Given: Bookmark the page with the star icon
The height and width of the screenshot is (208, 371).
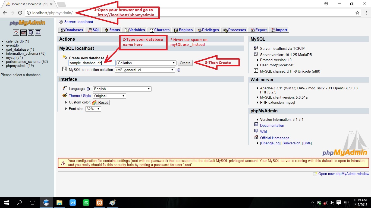Looking at the screenshot, I should (357, 13).
